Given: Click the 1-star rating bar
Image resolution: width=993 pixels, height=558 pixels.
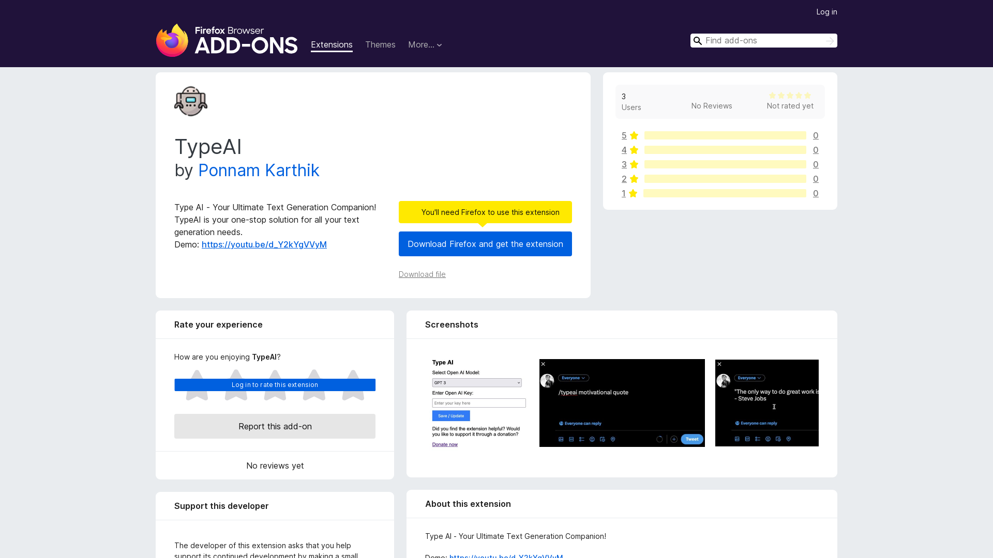Looking at the screenshot, I should 725,193.
